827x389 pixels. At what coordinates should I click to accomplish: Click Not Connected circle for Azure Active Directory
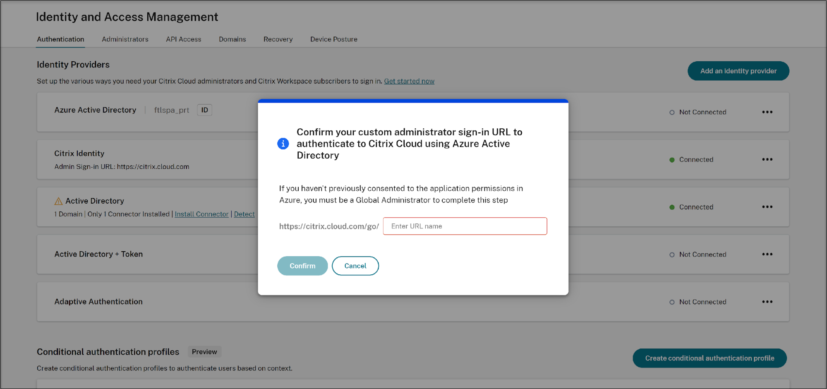tap(672, 113)
